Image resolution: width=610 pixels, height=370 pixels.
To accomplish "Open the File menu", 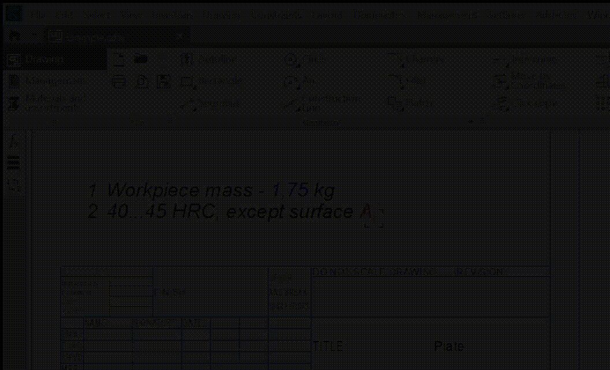I will tap(38, 15).
